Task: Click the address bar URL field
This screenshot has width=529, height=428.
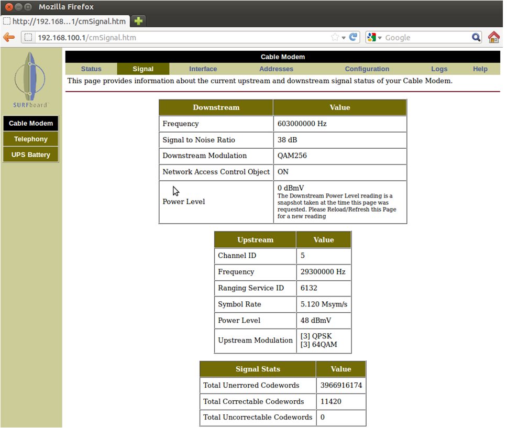Action: pos(178,38)
